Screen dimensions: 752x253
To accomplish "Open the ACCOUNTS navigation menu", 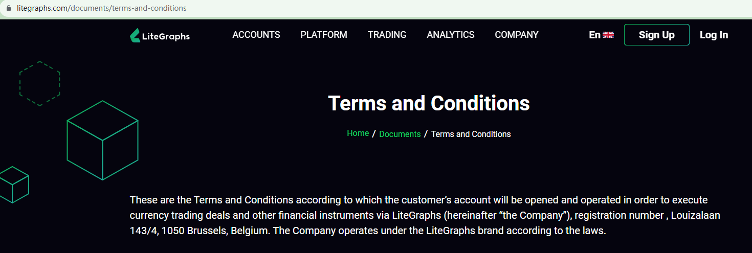I will pos(256,35).
